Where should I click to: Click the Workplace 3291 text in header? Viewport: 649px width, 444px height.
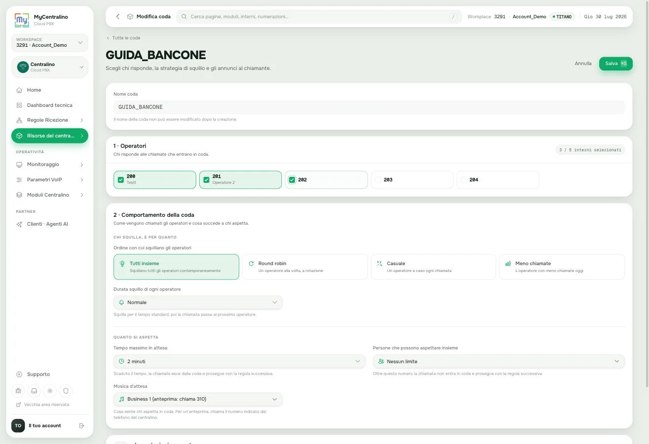tap(486, 17)
